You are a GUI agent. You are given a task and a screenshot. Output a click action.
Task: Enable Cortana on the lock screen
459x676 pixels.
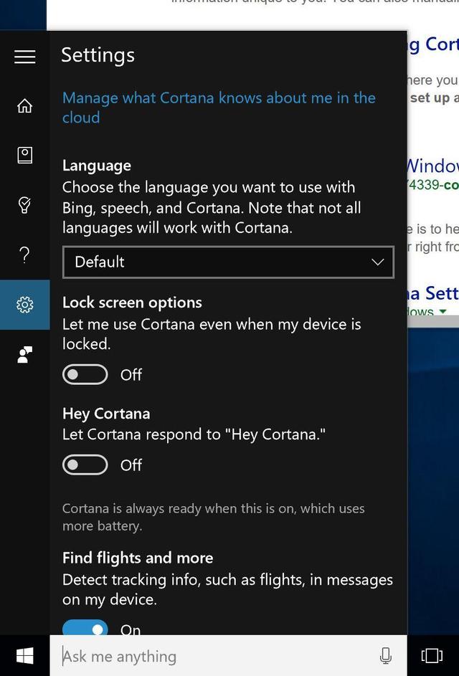pos(85,374)
